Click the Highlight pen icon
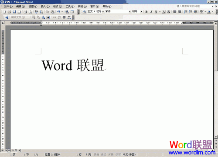 [x=201, y=12]
